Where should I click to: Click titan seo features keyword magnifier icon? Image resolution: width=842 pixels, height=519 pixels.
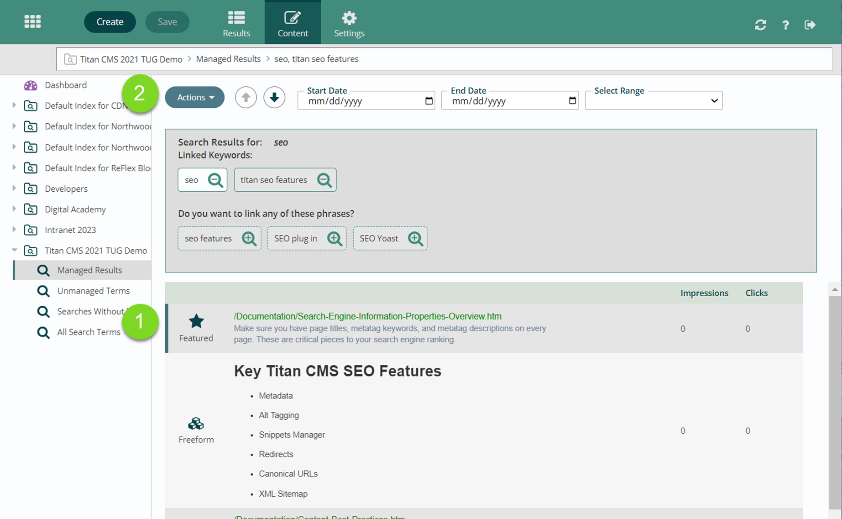point(324,180)
